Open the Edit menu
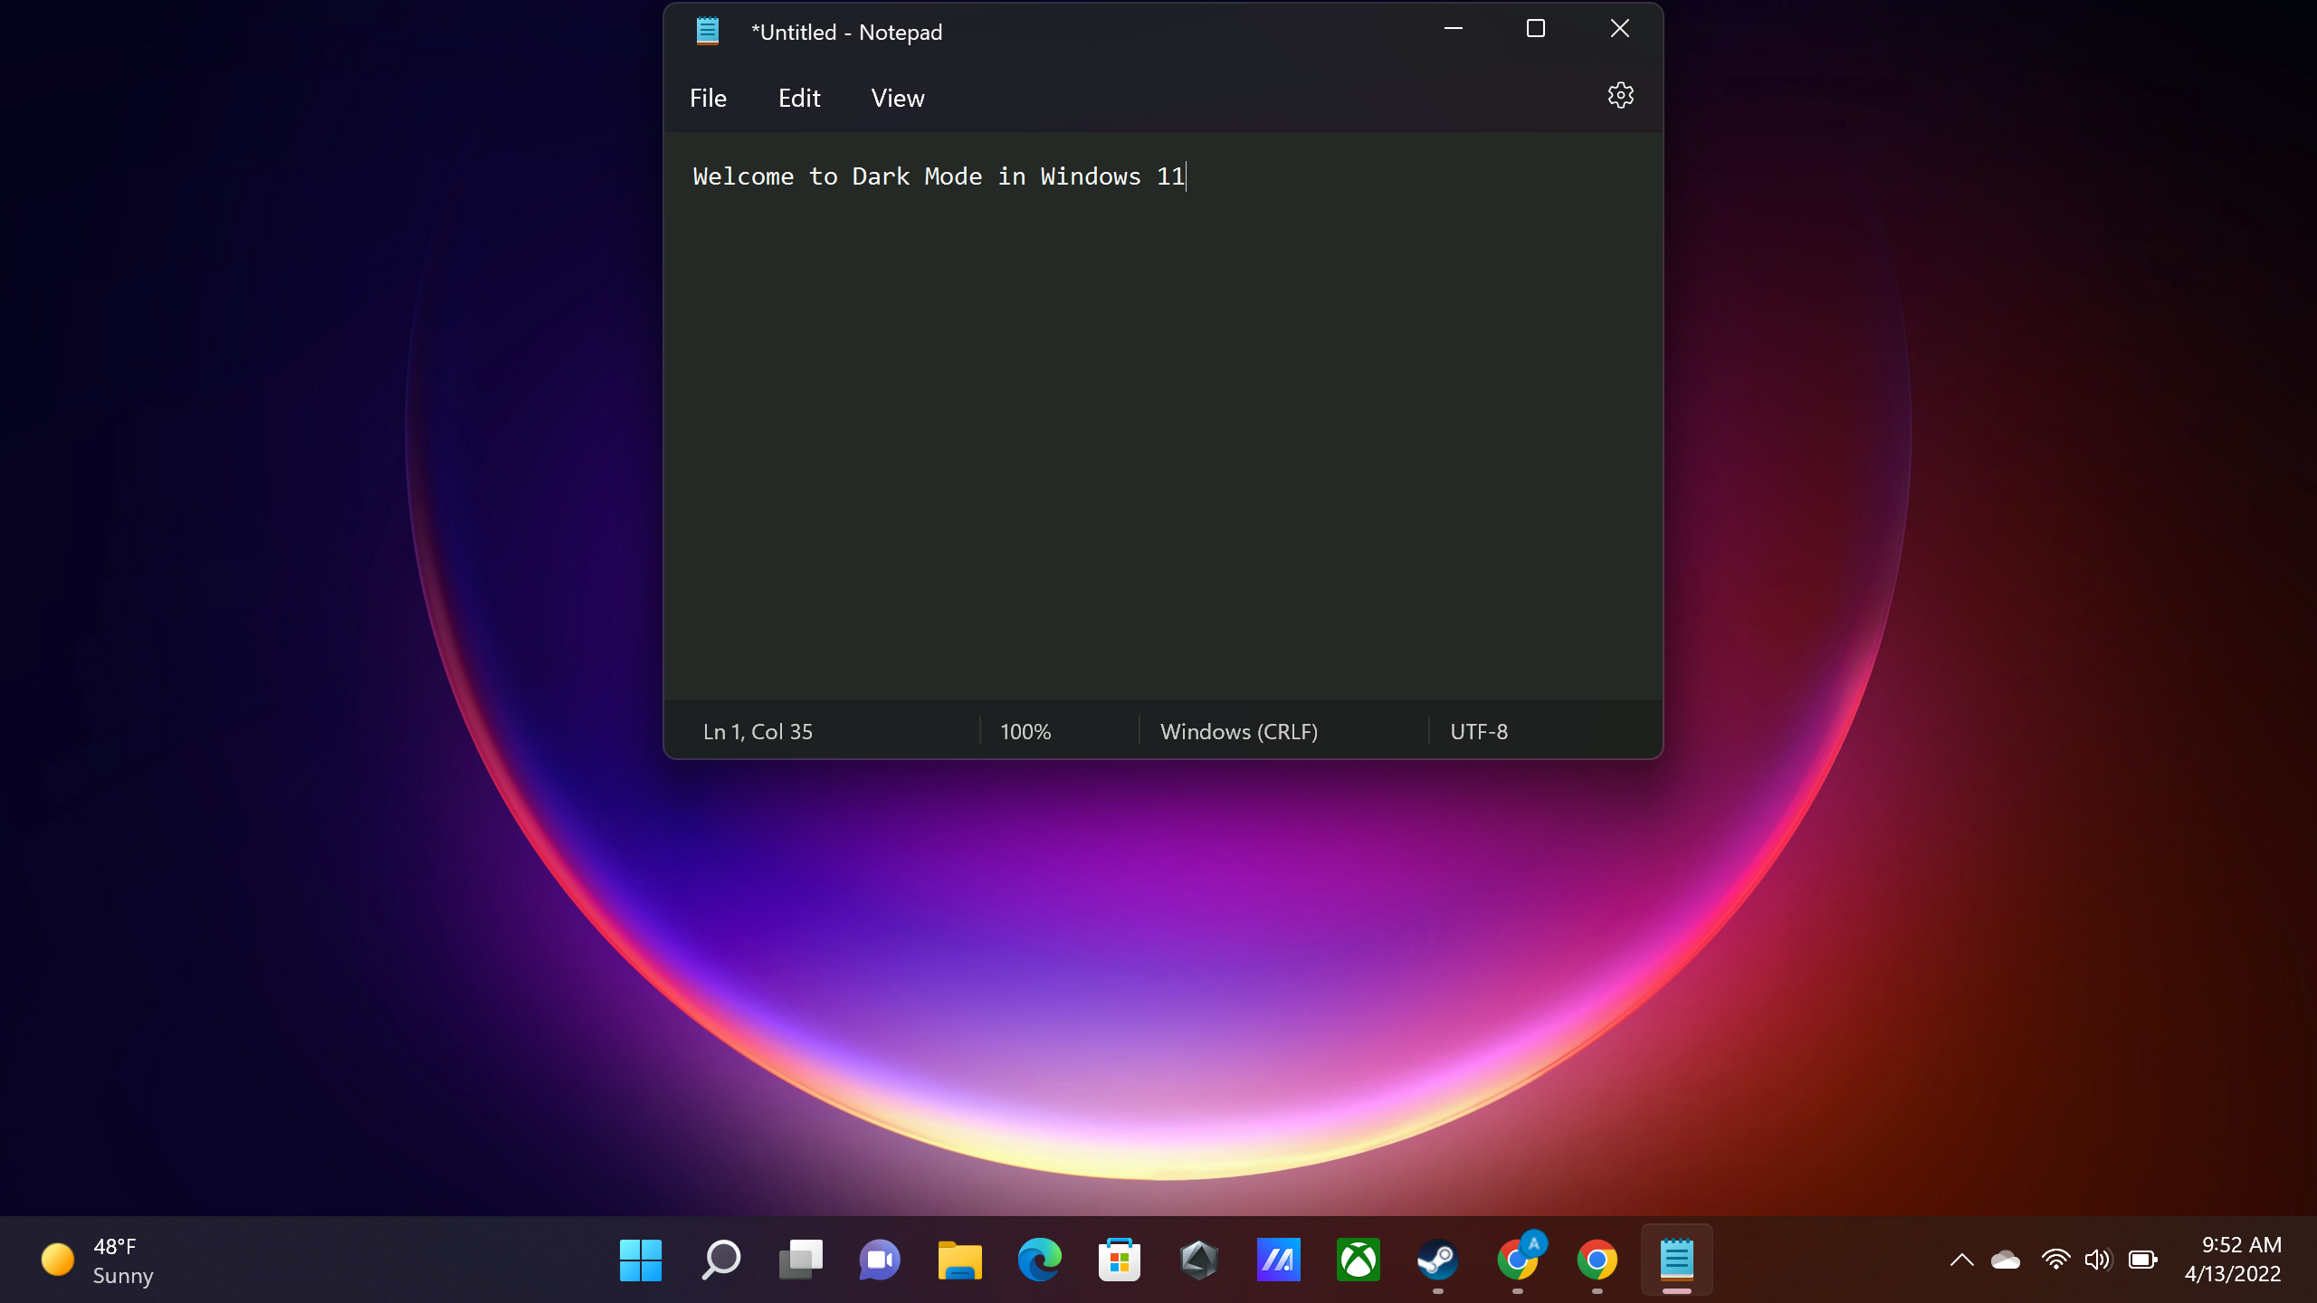The width and height of the screenshot is (2317, 1303). (x=797, y=97)
